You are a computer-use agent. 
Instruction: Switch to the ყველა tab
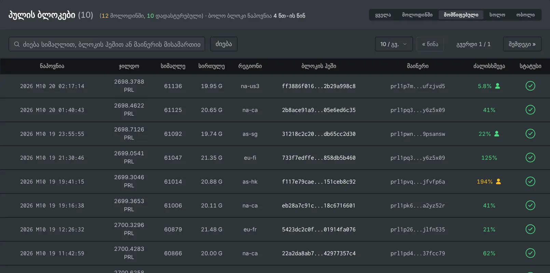pyautogui.click(x=383, y=15)
